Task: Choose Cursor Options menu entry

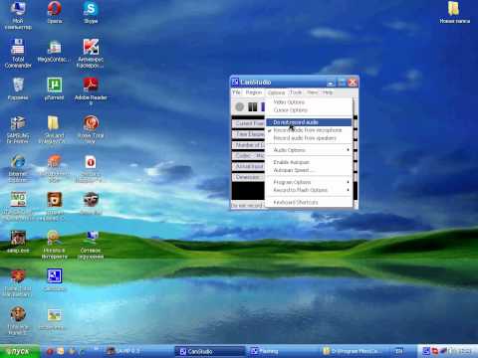Action: (309, 110)
